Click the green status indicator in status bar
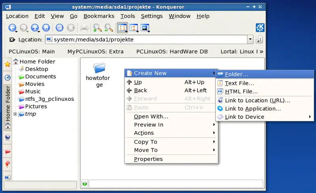The height and width of the screenshot is (193, 316). (x=85, y=184)
